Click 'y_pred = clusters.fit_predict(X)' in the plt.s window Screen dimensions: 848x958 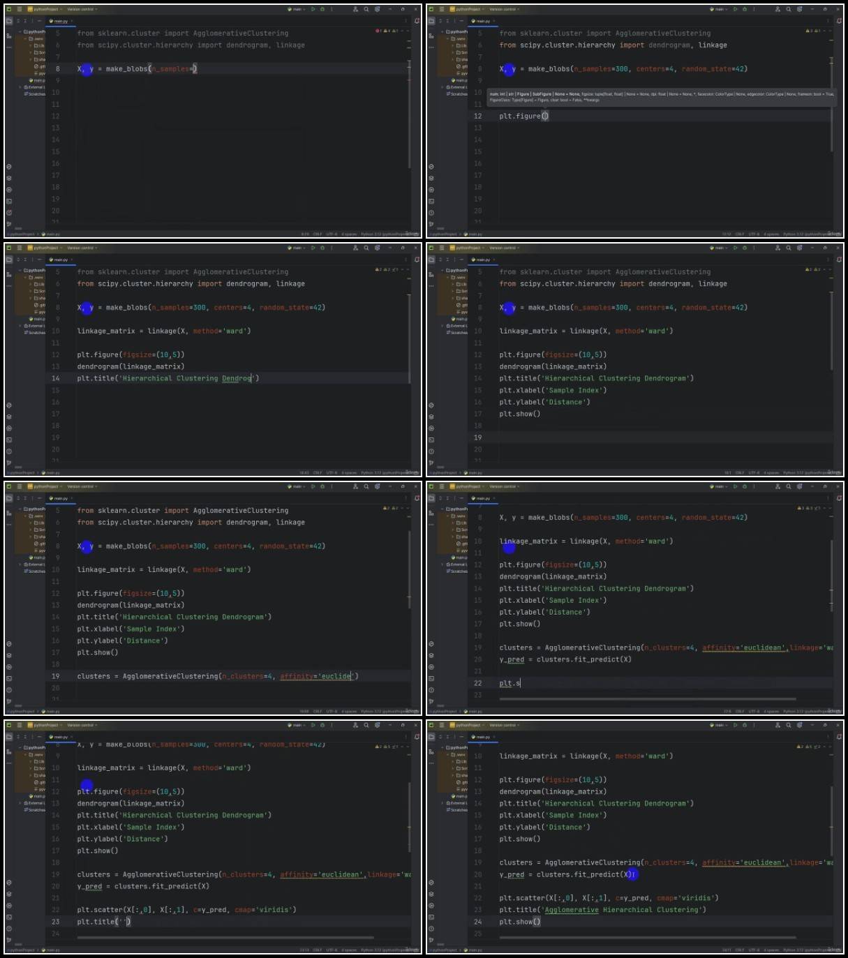click(565, 659)
